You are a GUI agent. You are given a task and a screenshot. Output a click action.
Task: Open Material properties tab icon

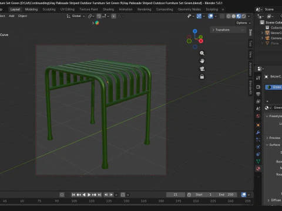(x=258, y=169)
